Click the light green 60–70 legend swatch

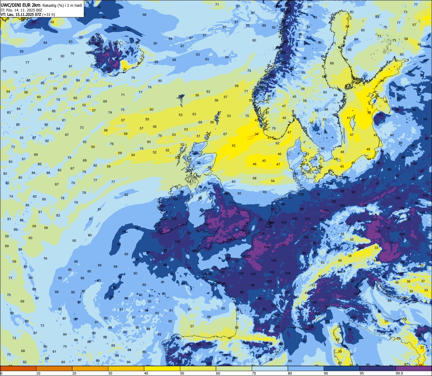click(234, 369)
